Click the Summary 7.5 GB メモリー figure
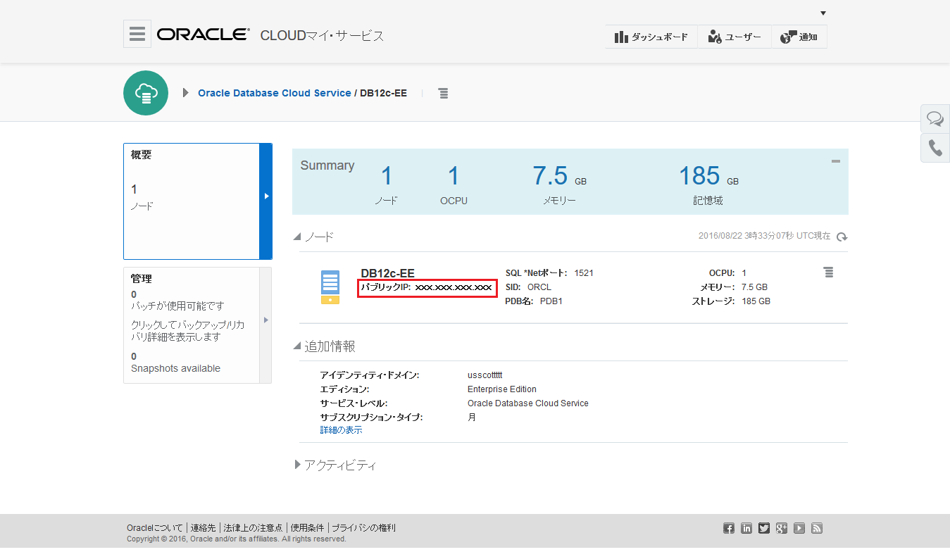 click(x=559, y=176)
